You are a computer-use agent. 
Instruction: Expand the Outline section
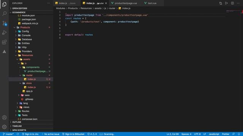31,122
